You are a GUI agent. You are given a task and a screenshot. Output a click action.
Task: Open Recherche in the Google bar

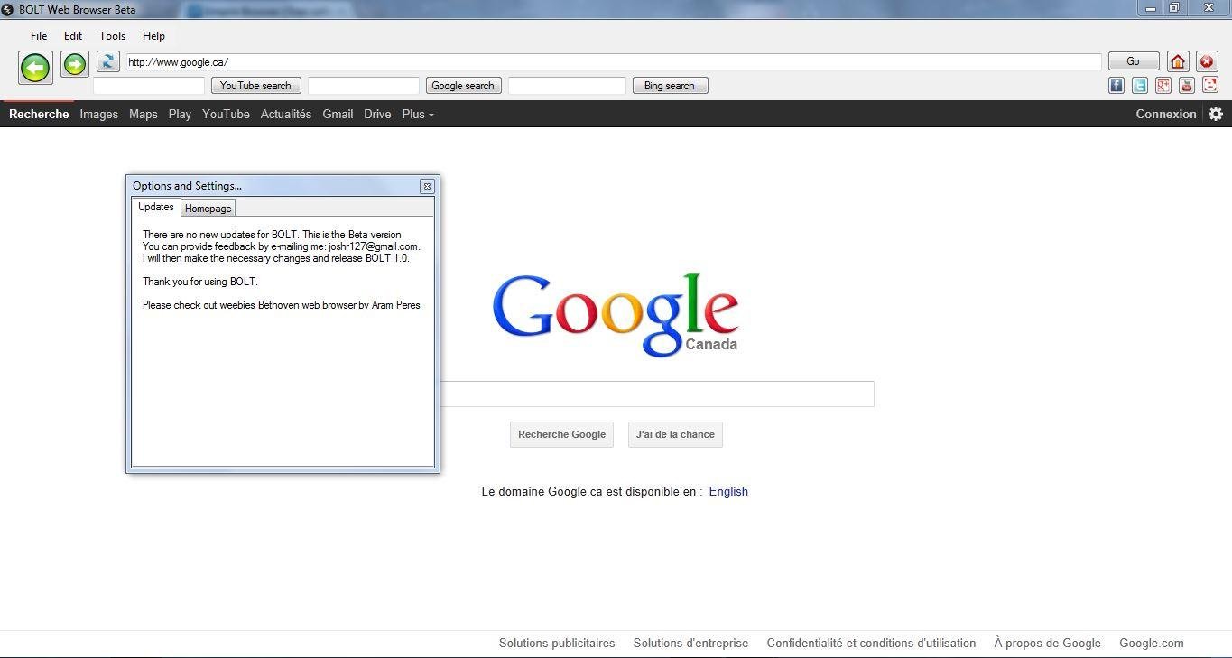pyautogui.click(x=39, y=114)
